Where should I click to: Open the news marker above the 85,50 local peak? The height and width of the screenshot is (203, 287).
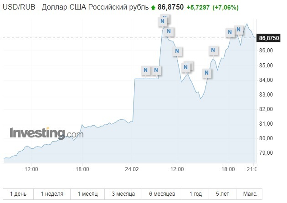(213, 50)
